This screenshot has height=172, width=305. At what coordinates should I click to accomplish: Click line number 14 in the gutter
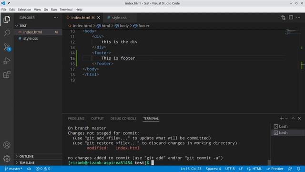[x=72, y=53]
